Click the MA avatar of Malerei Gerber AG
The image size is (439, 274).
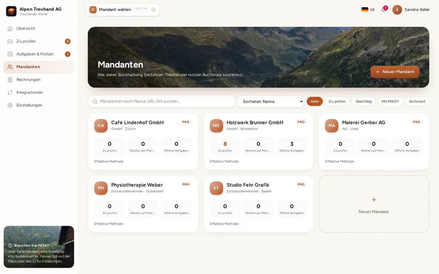[332, 126]
